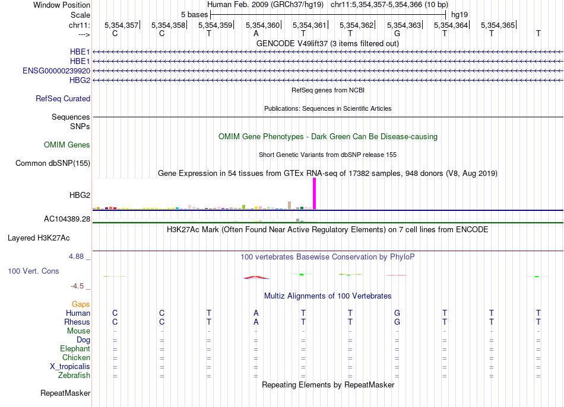This screenshot has width=564, height=407.
Task: Click the '5 bases' scale bar text
Action: (x=194, y=15)
